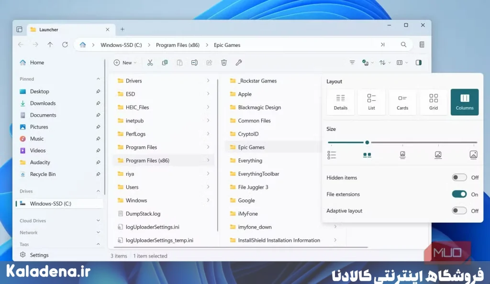This screenshot has height=284, width=490.
Task: Toggle Hidden items switch
Action: (459, 177)
